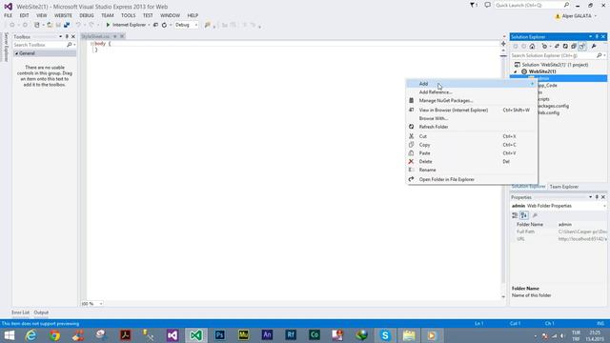Image resolution: width=610 pixels, height=343 pixels.
Task: Select the packages.config file in Solution Explorer
Action: coord(553,106)
